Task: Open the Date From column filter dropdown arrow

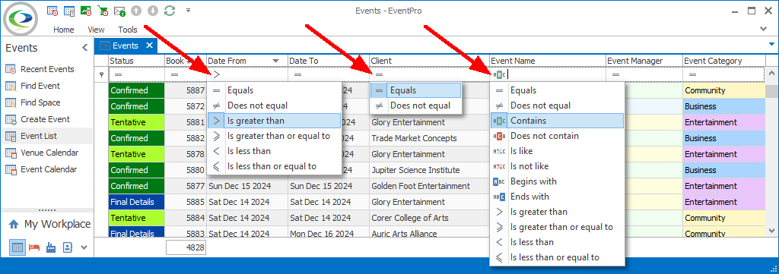Action: pyautogui.click(x=275, y=61)
